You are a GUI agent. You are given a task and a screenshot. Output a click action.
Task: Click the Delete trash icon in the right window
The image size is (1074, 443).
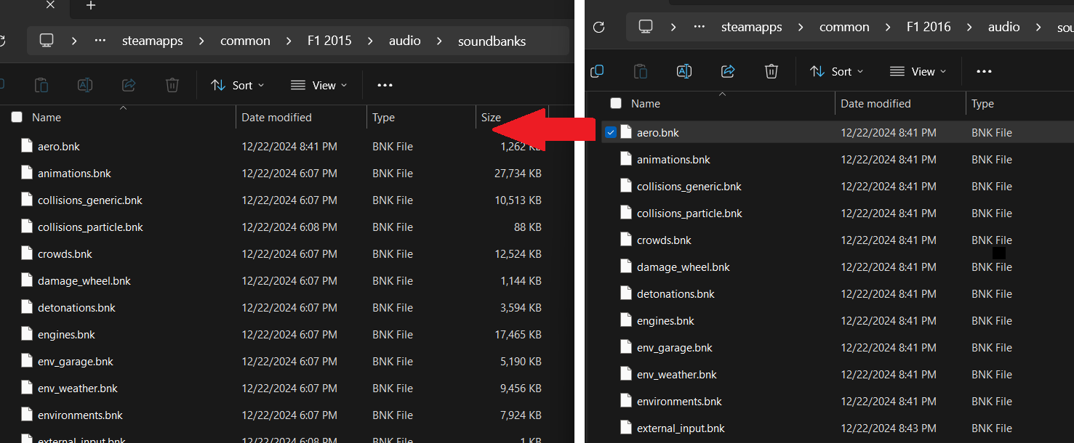tap(772, 71)
